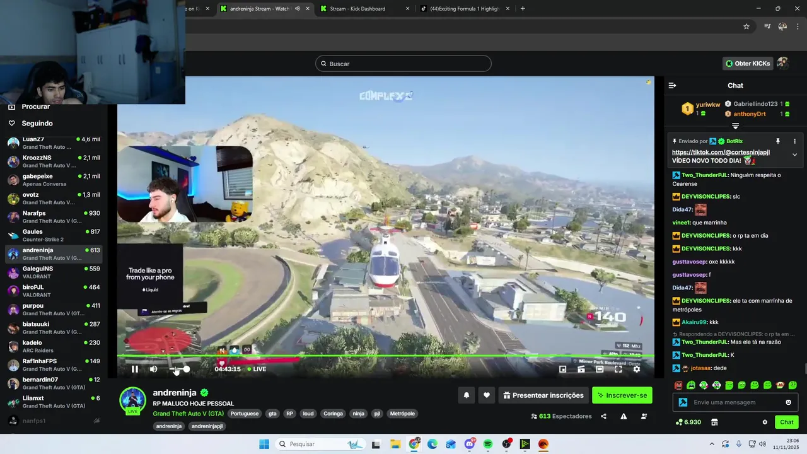Open Grand Theft Auto V (GTA) category link
Screen dimensions: 807x454
[188, 414]
